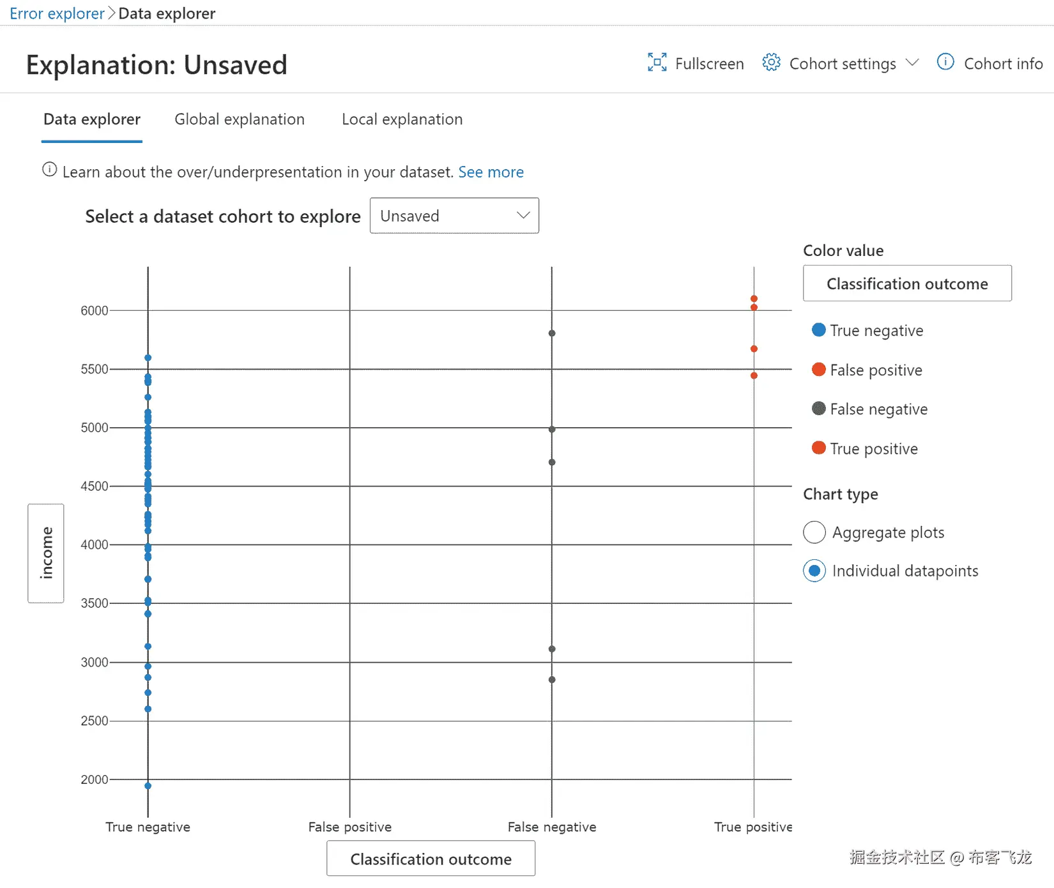Image resolution: width=1054 pixels, height=888 pixels.
Task: Click the True negative blue legend dot
Action: pos(818,330)
